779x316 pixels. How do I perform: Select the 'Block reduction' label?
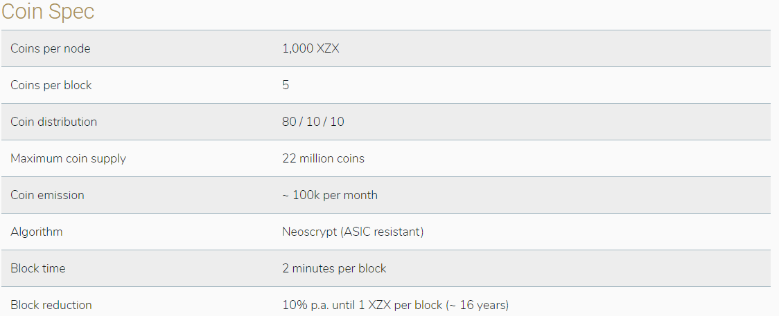tap(51, 305)
